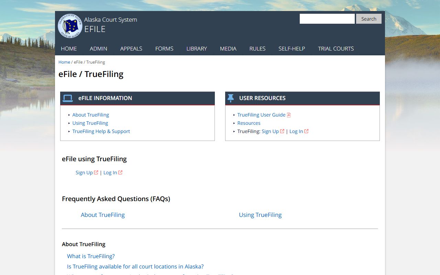
Task: Open About TrueFiling link in eFILE INFORMATION box
Action: tap(91, 115)
